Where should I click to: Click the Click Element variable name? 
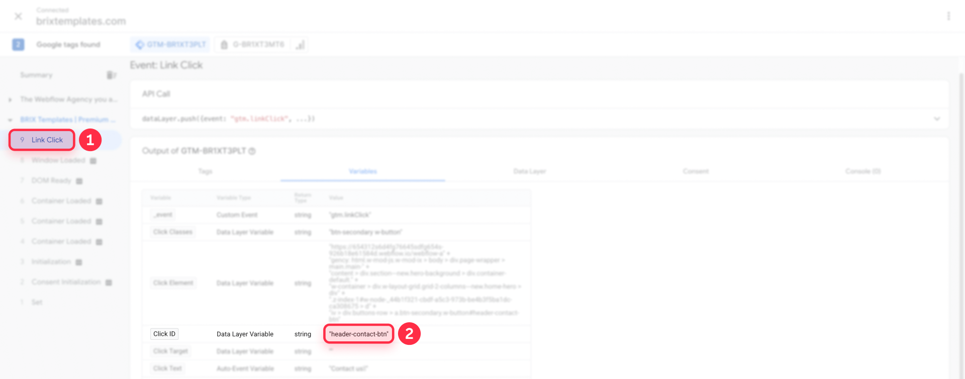(173, 283)
